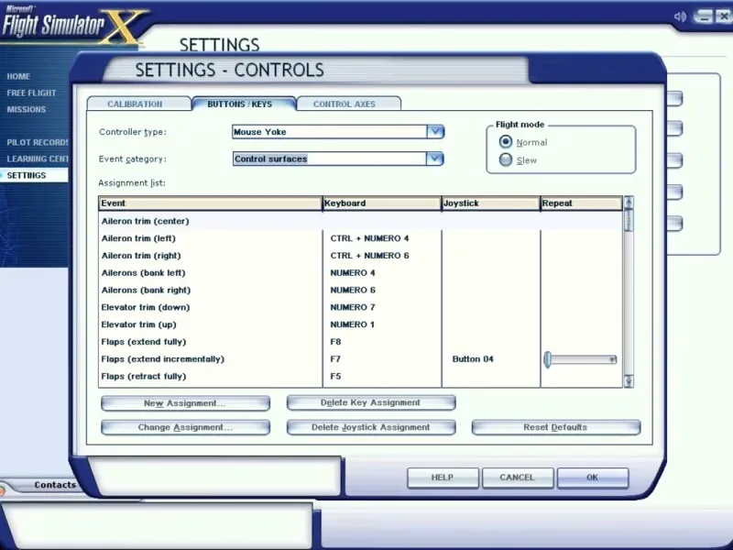Select Settings in the sidebar
733x550 pixels.
[x=34, y=175]
